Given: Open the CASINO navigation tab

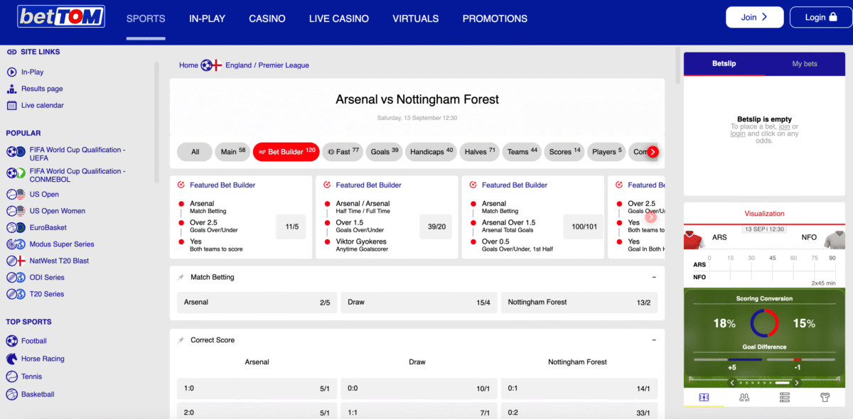Looking at the screenshot, I should pyautogui.click(x=267, y=18).
